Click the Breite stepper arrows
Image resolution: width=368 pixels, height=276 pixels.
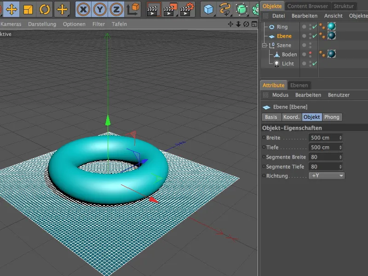pos(340,138)
